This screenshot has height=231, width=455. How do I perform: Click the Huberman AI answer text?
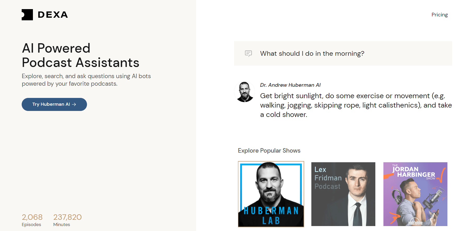(x=356, y=105)
